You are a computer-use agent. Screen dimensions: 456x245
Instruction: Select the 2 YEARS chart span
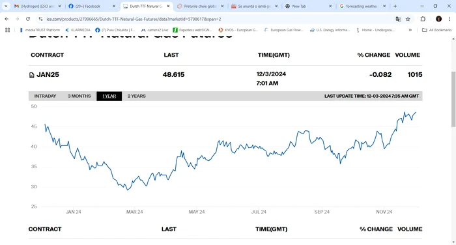(136, 96)
